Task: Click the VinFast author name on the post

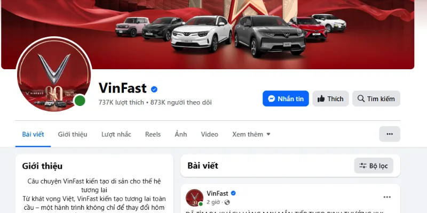Action: click(x=217, y=193)
